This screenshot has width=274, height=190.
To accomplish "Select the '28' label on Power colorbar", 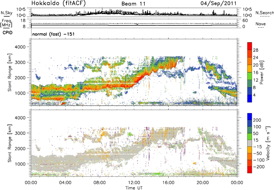I will click(x=256, y=50).
